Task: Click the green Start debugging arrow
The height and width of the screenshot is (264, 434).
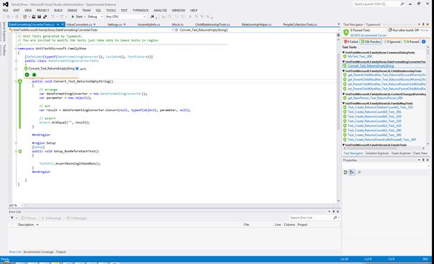Action: tap(73, 17)
